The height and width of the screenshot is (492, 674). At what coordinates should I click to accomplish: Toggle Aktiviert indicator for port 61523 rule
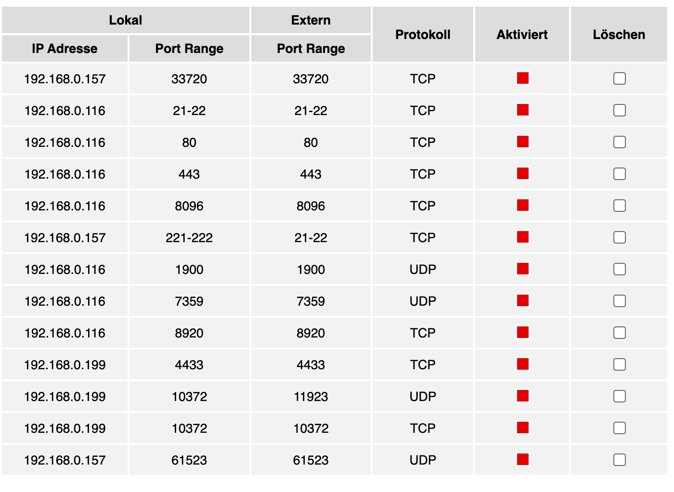click(x=522, y=459)
